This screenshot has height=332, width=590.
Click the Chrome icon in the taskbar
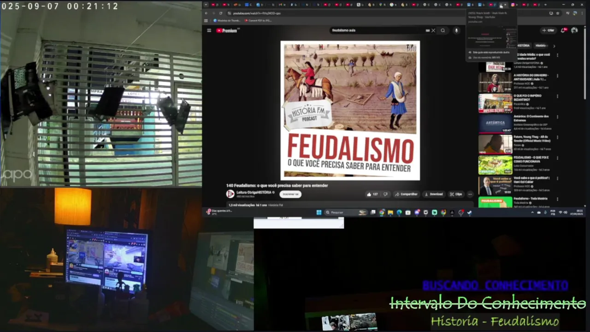point(382,213)
